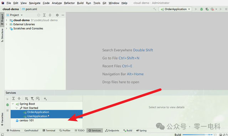Screen dimensions: 228x136
Task: Open the Help menu
Action: [x=124, y=3]
